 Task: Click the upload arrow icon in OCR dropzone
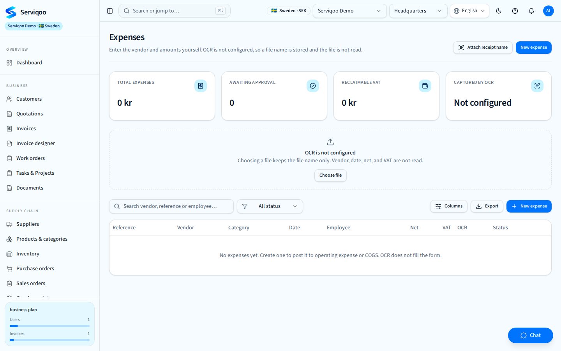tap(330, 142)
